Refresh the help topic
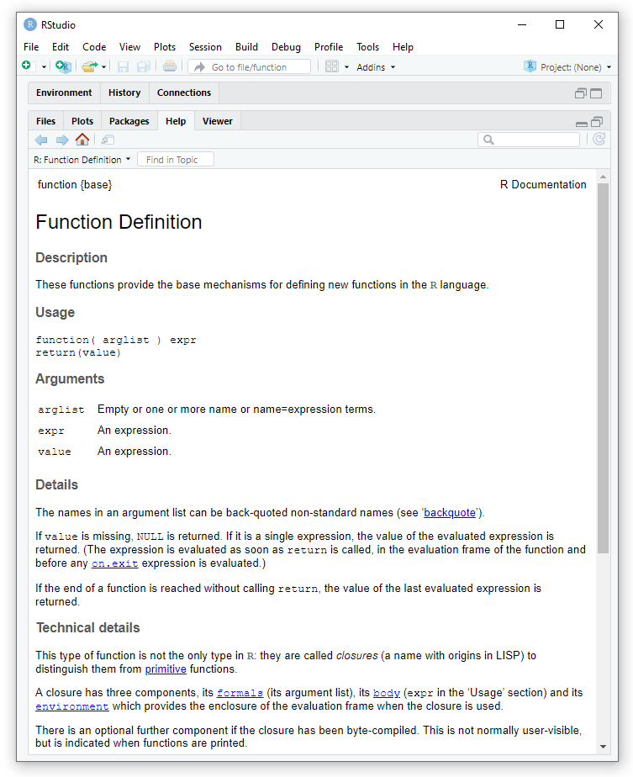The width and height of the screenshot is (633, 777). (x=599, y=140)
